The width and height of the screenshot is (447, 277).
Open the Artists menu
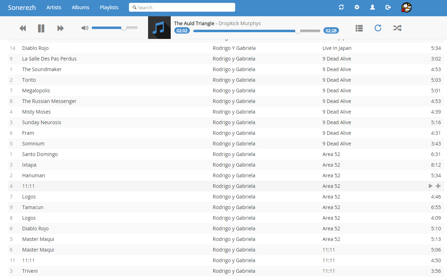point(54,7)
